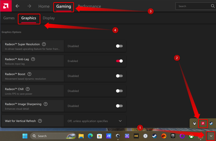Show help for Wait for Vertical Refresh
The width and height of the screenshot is (216, 141).
coord(40,121)
